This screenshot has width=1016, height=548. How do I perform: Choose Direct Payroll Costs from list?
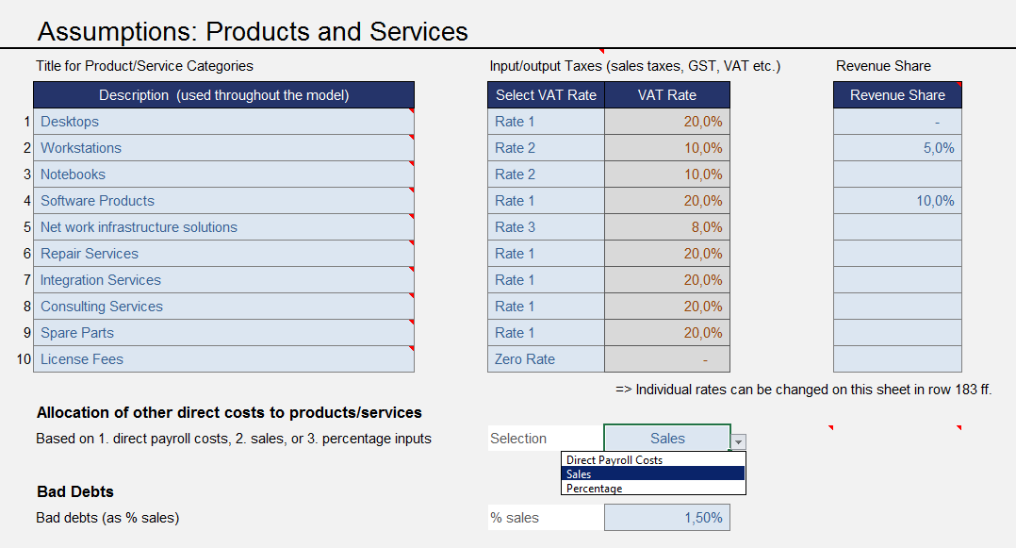pyautogui.click(x=653, y=459)
